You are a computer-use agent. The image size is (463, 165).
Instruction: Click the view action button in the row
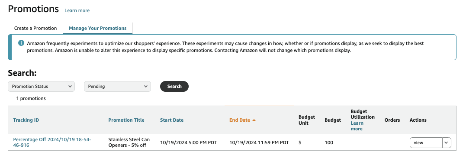[x=426, y=142]
